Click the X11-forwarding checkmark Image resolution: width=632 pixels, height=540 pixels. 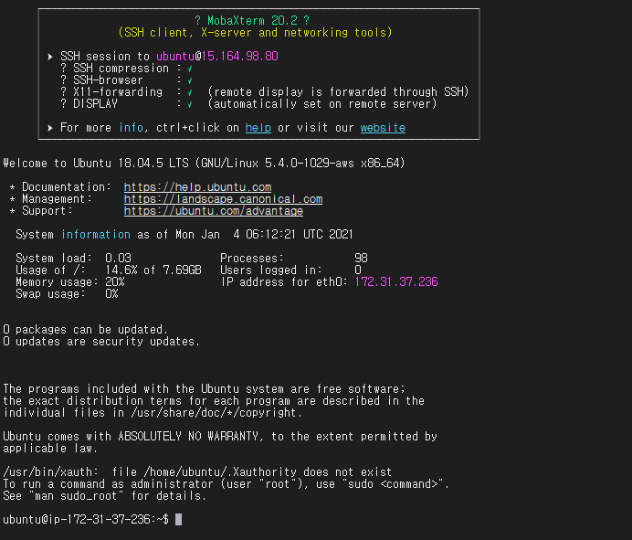pos(190,93)
